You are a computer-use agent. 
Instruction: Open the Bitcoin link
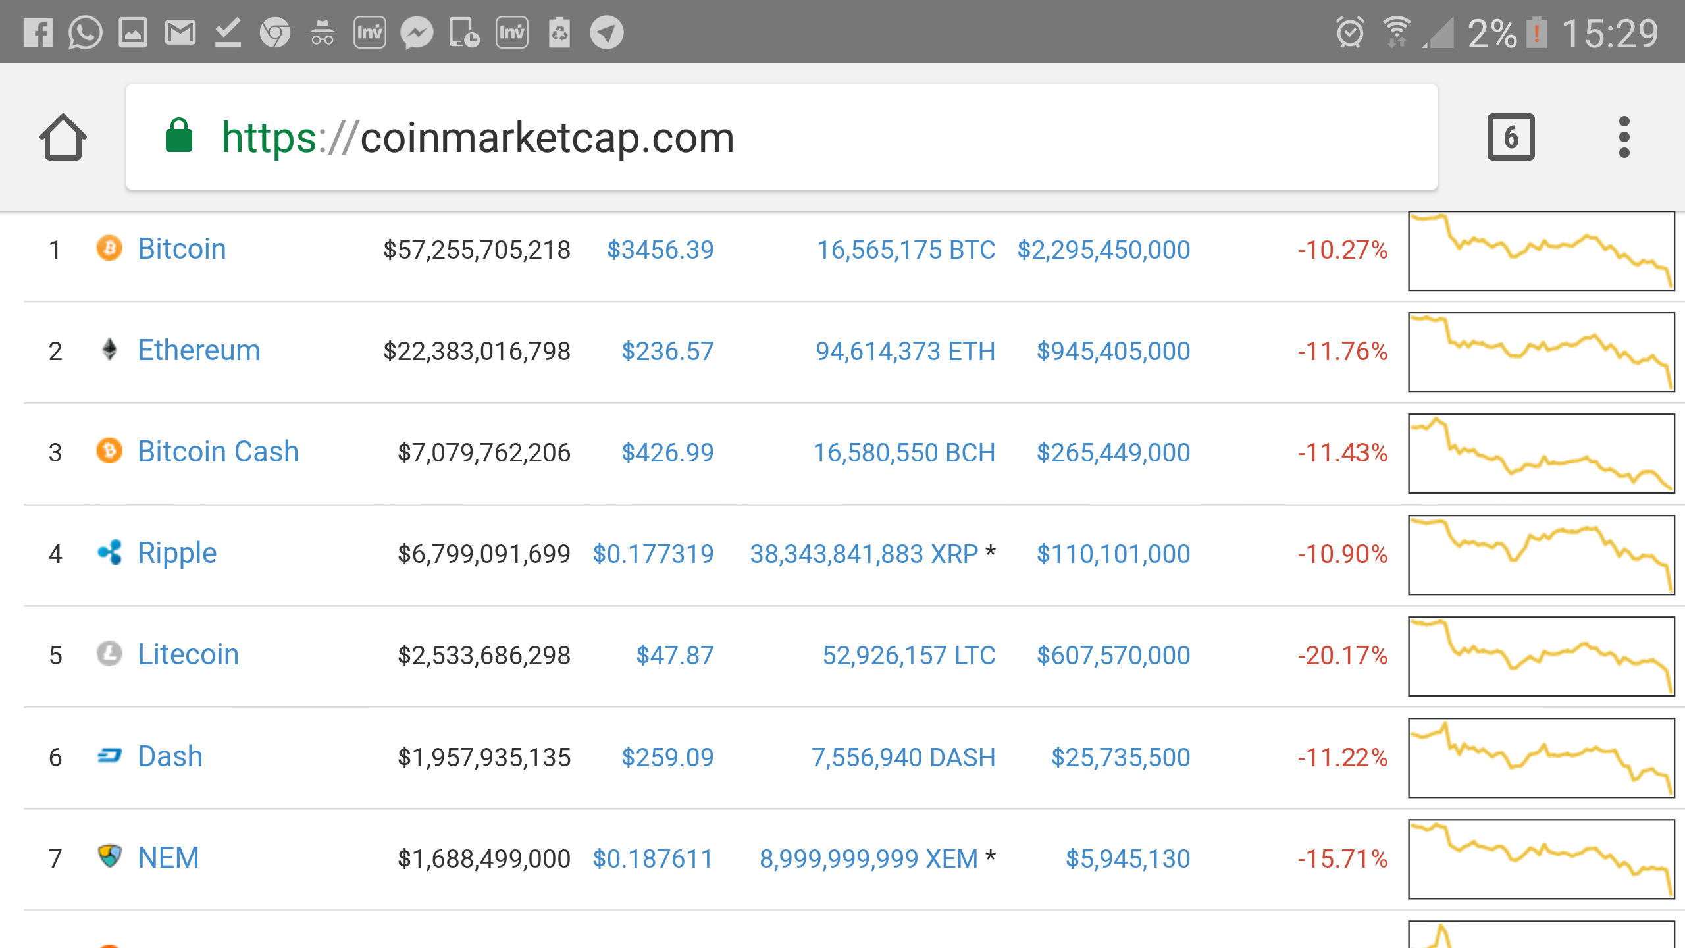[x=182, y=249]
